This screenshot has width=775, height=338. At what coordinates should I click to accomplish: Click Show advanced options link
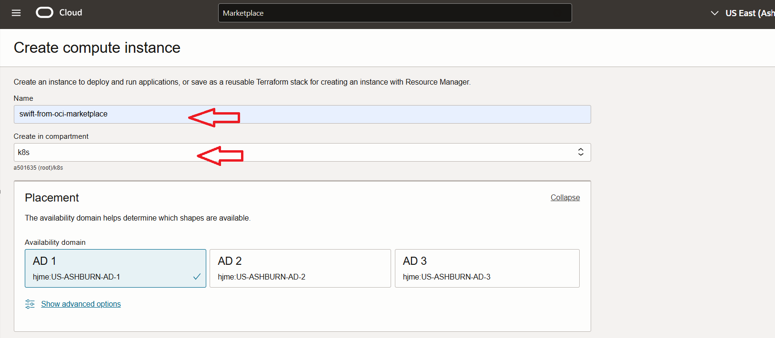(81, 304)
